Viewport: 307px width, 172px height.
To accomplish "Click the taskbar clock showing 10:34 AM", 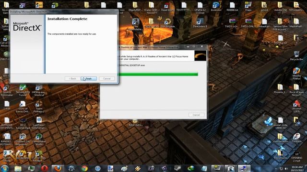I will pyautogui.click(x=297, y=169).
